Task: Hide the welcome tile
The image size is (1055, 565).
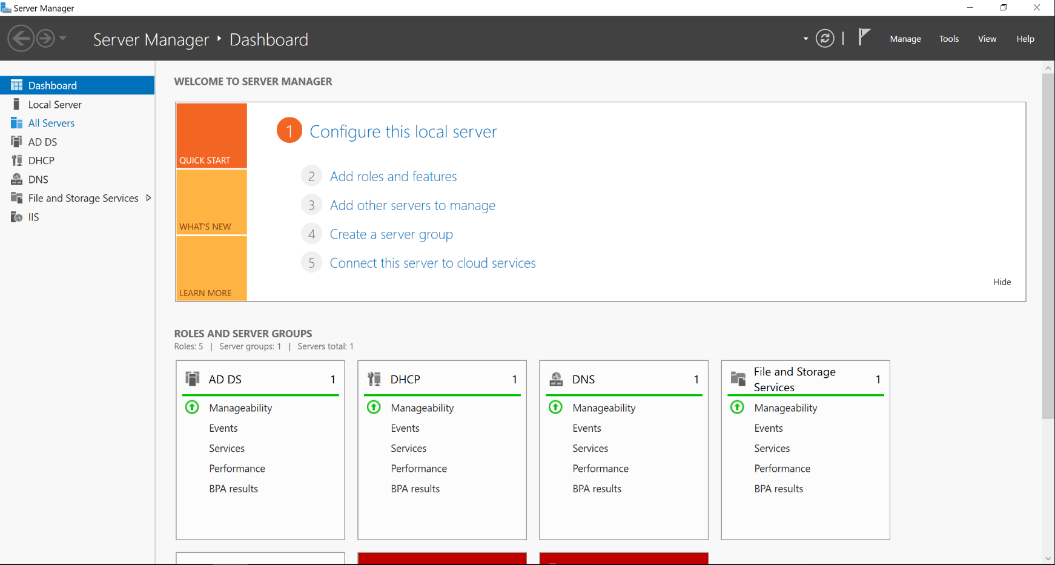Action: [1002, 282]
